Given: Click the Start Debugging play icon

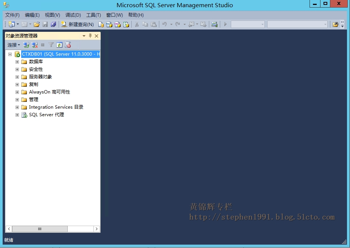Looking at the screenshot, I should pos(226,24).
